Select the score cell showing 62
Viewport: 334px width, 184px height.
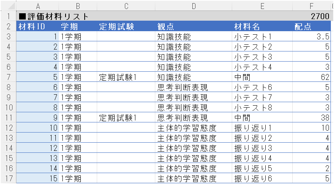click(x=311, y=77)
